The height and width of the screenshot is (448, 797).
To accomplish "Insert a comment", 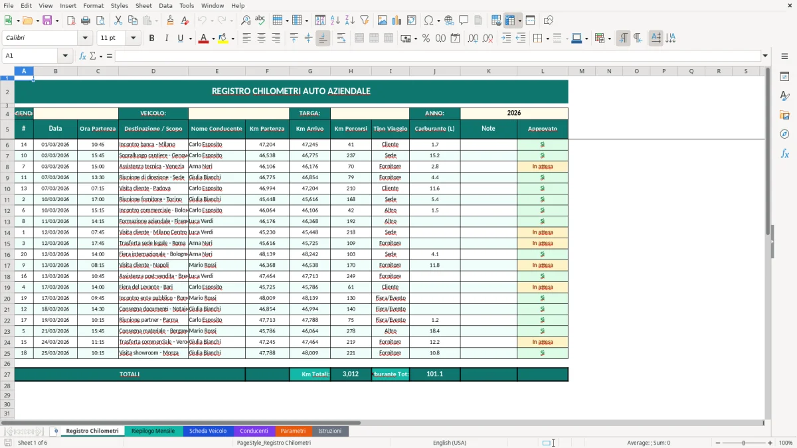I will click(464, 21).
